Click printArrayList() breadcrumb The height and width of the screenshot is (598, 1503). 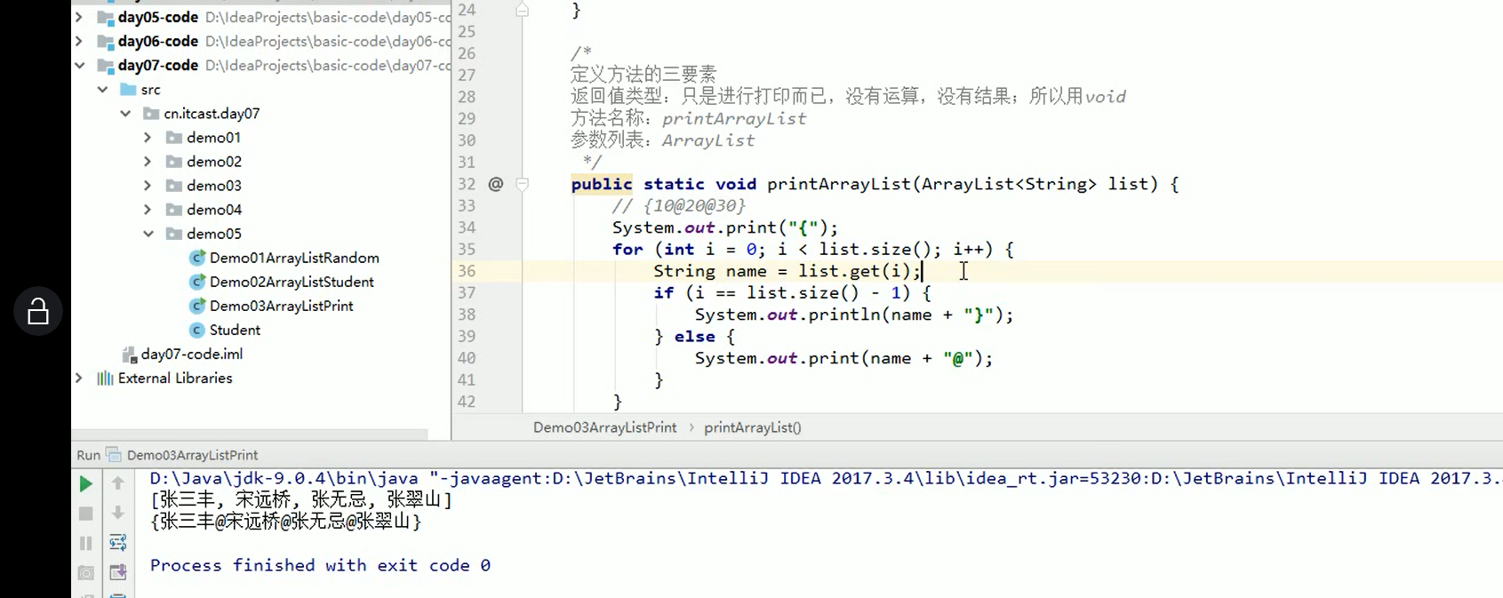753,427
